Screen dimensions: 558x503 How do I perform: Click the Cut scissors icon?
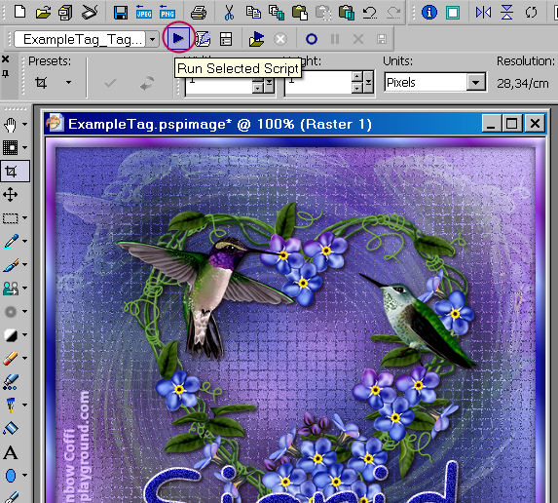pyautogui.click(x=229, y=13)
